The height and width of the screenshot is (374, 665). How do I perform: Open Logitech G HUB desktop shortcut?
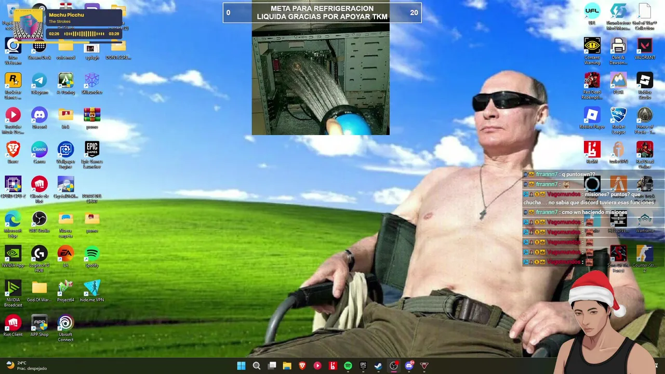pos(39,259)
